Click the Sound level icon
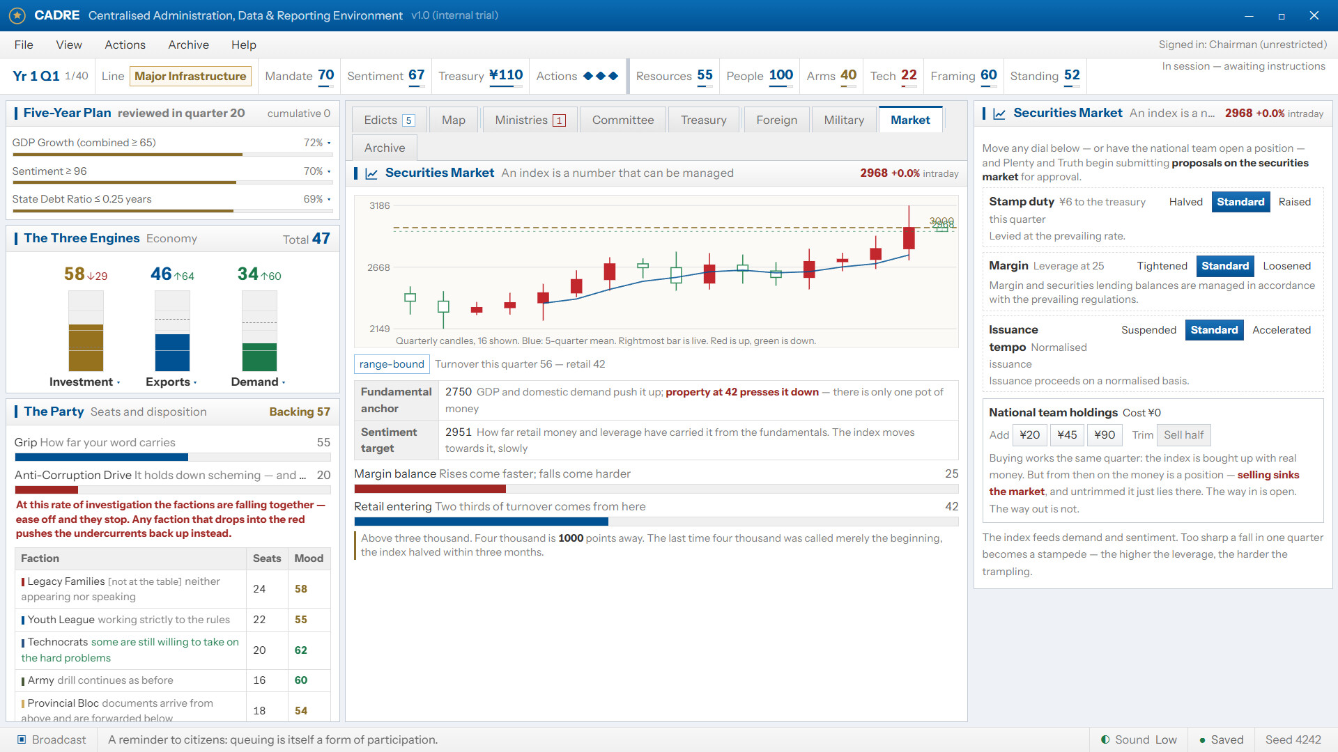Viewport: 1338px width, 752px height. coord(1105,739)
